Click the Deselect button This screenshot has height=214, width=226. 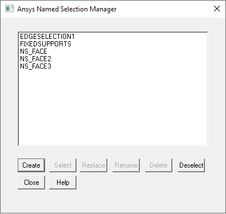point(191,165)
